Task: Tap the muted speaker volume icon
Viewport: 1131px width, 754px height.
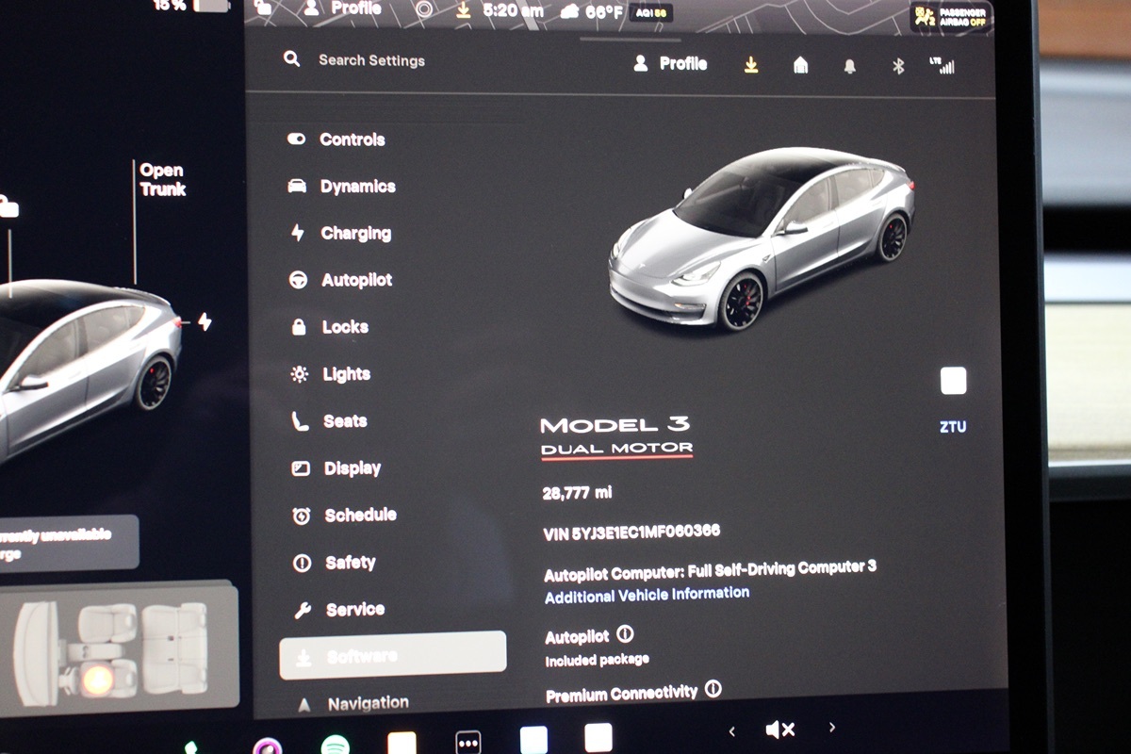Action: pos(780,729)
